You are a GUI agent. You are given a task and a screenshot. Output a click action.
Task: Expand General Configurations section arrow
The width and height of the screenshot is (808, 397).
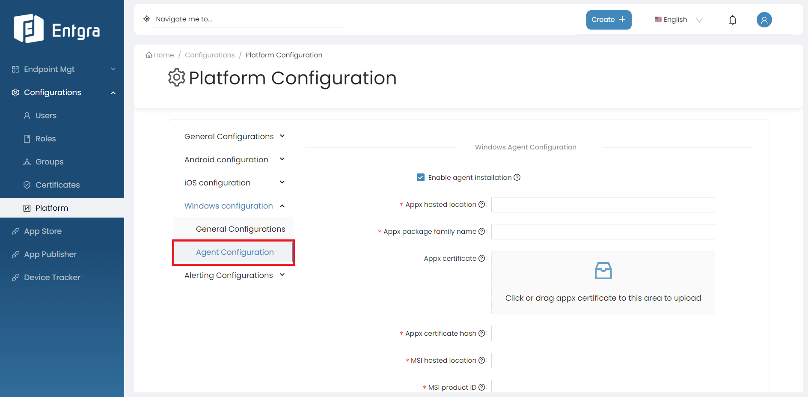click(282, 136)
